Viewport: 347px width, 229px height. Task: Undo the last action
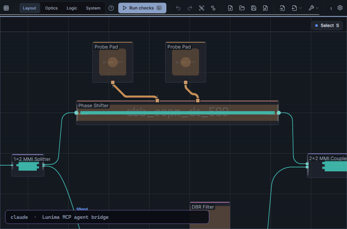(178, 8)
